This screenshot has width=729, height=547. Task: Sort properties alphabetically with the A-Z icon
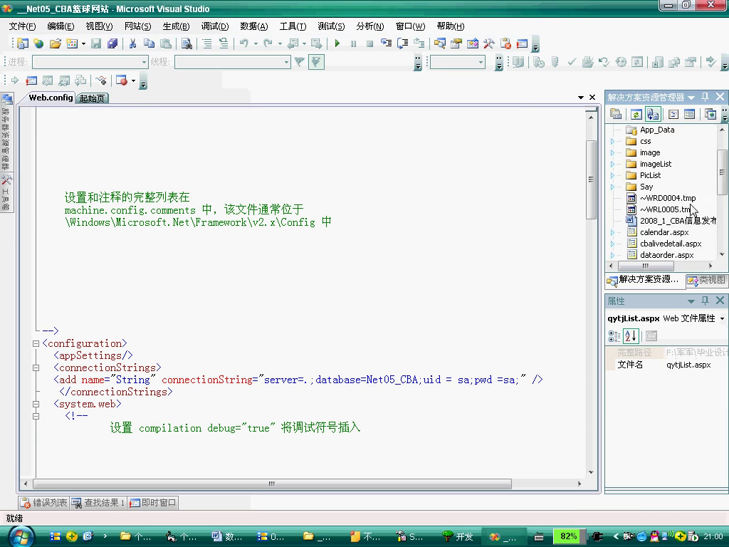tap(631, 336)
